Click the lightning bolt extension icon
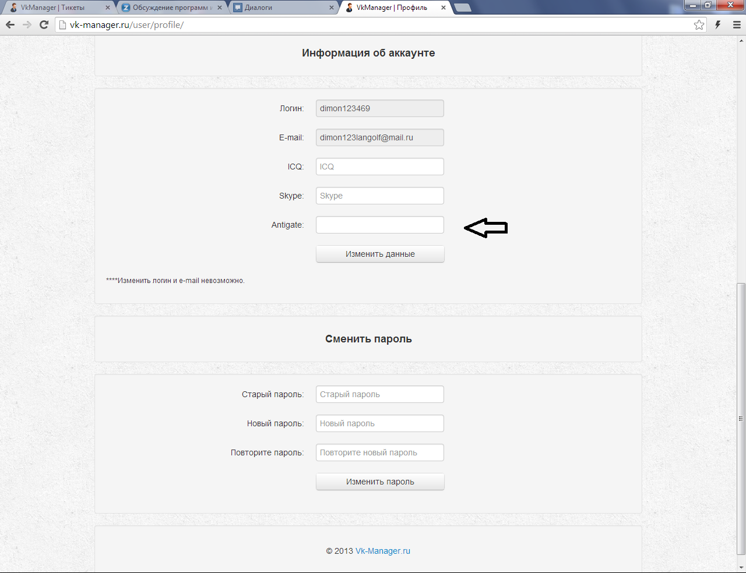 718,24
